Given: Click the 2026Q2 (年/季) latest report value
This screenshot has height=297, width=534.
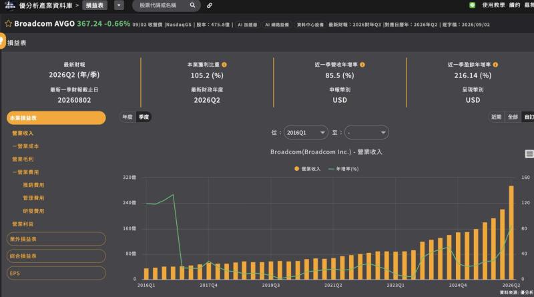Looking at the screenshot, I should 74,75.
